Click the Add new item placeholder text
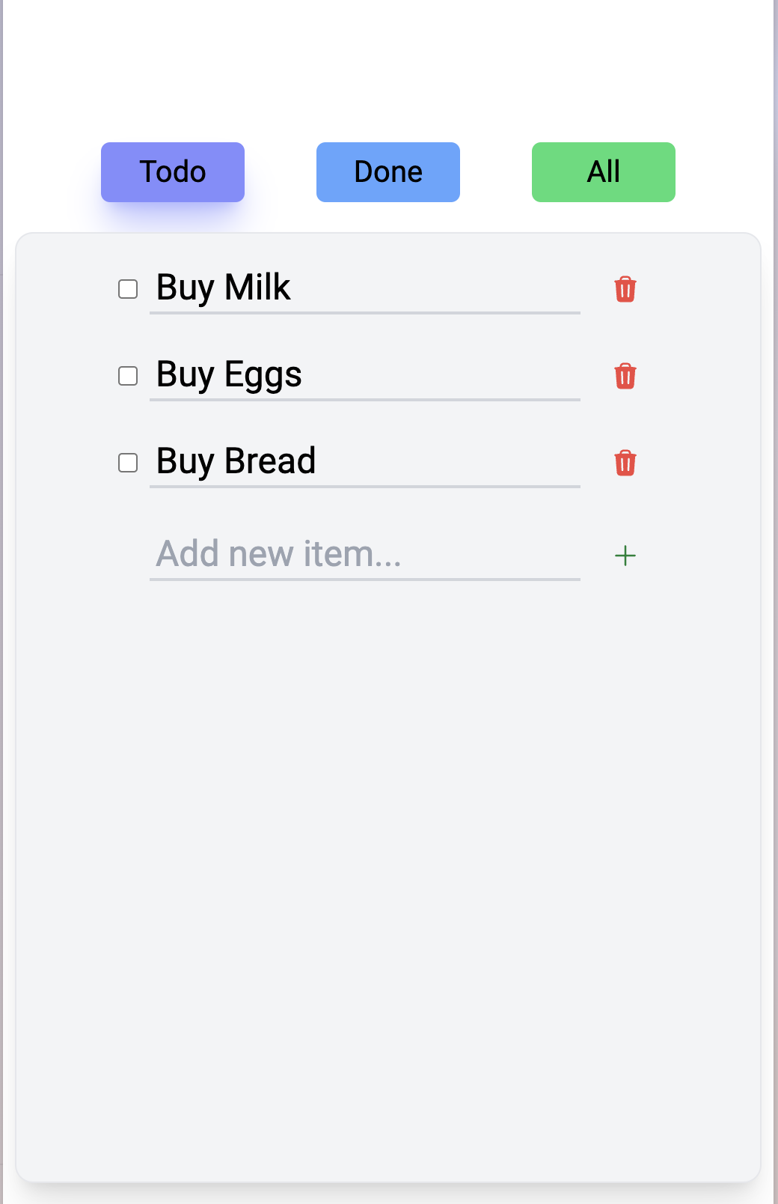 (278, 554)
